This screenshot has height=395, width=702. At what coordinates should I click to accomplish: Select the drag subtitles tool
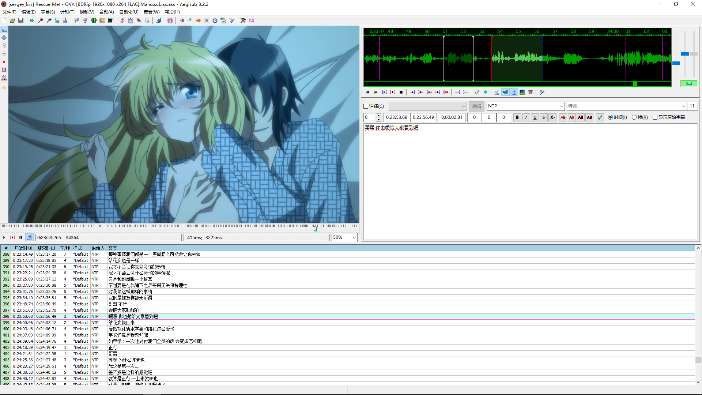point(4,38)
